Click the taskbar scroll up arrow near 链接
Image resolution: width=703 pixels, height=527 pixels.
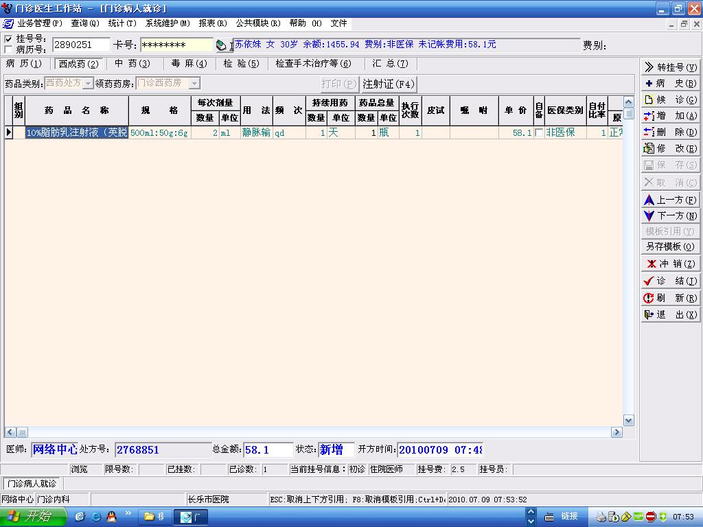tap(531, 512)
